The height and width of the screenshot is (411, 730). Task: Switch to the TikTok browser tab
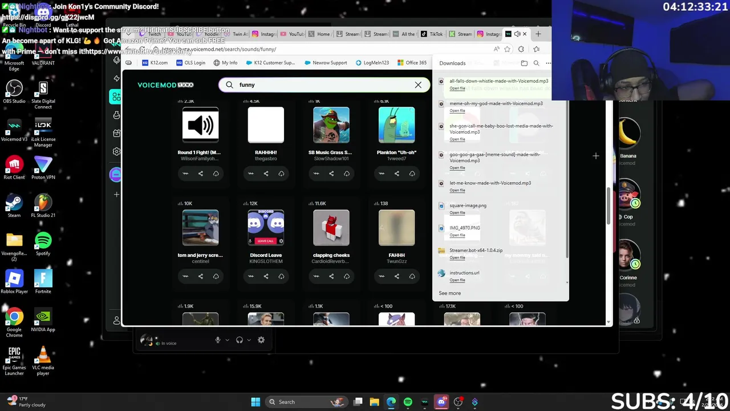tap(432, 34)
